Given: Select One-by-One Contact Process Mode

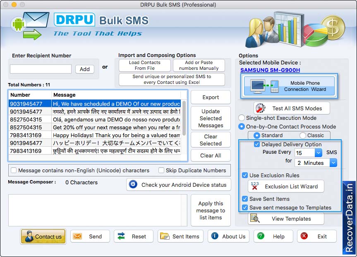Looking at the screenshot, I should click(x=242, y=126).
